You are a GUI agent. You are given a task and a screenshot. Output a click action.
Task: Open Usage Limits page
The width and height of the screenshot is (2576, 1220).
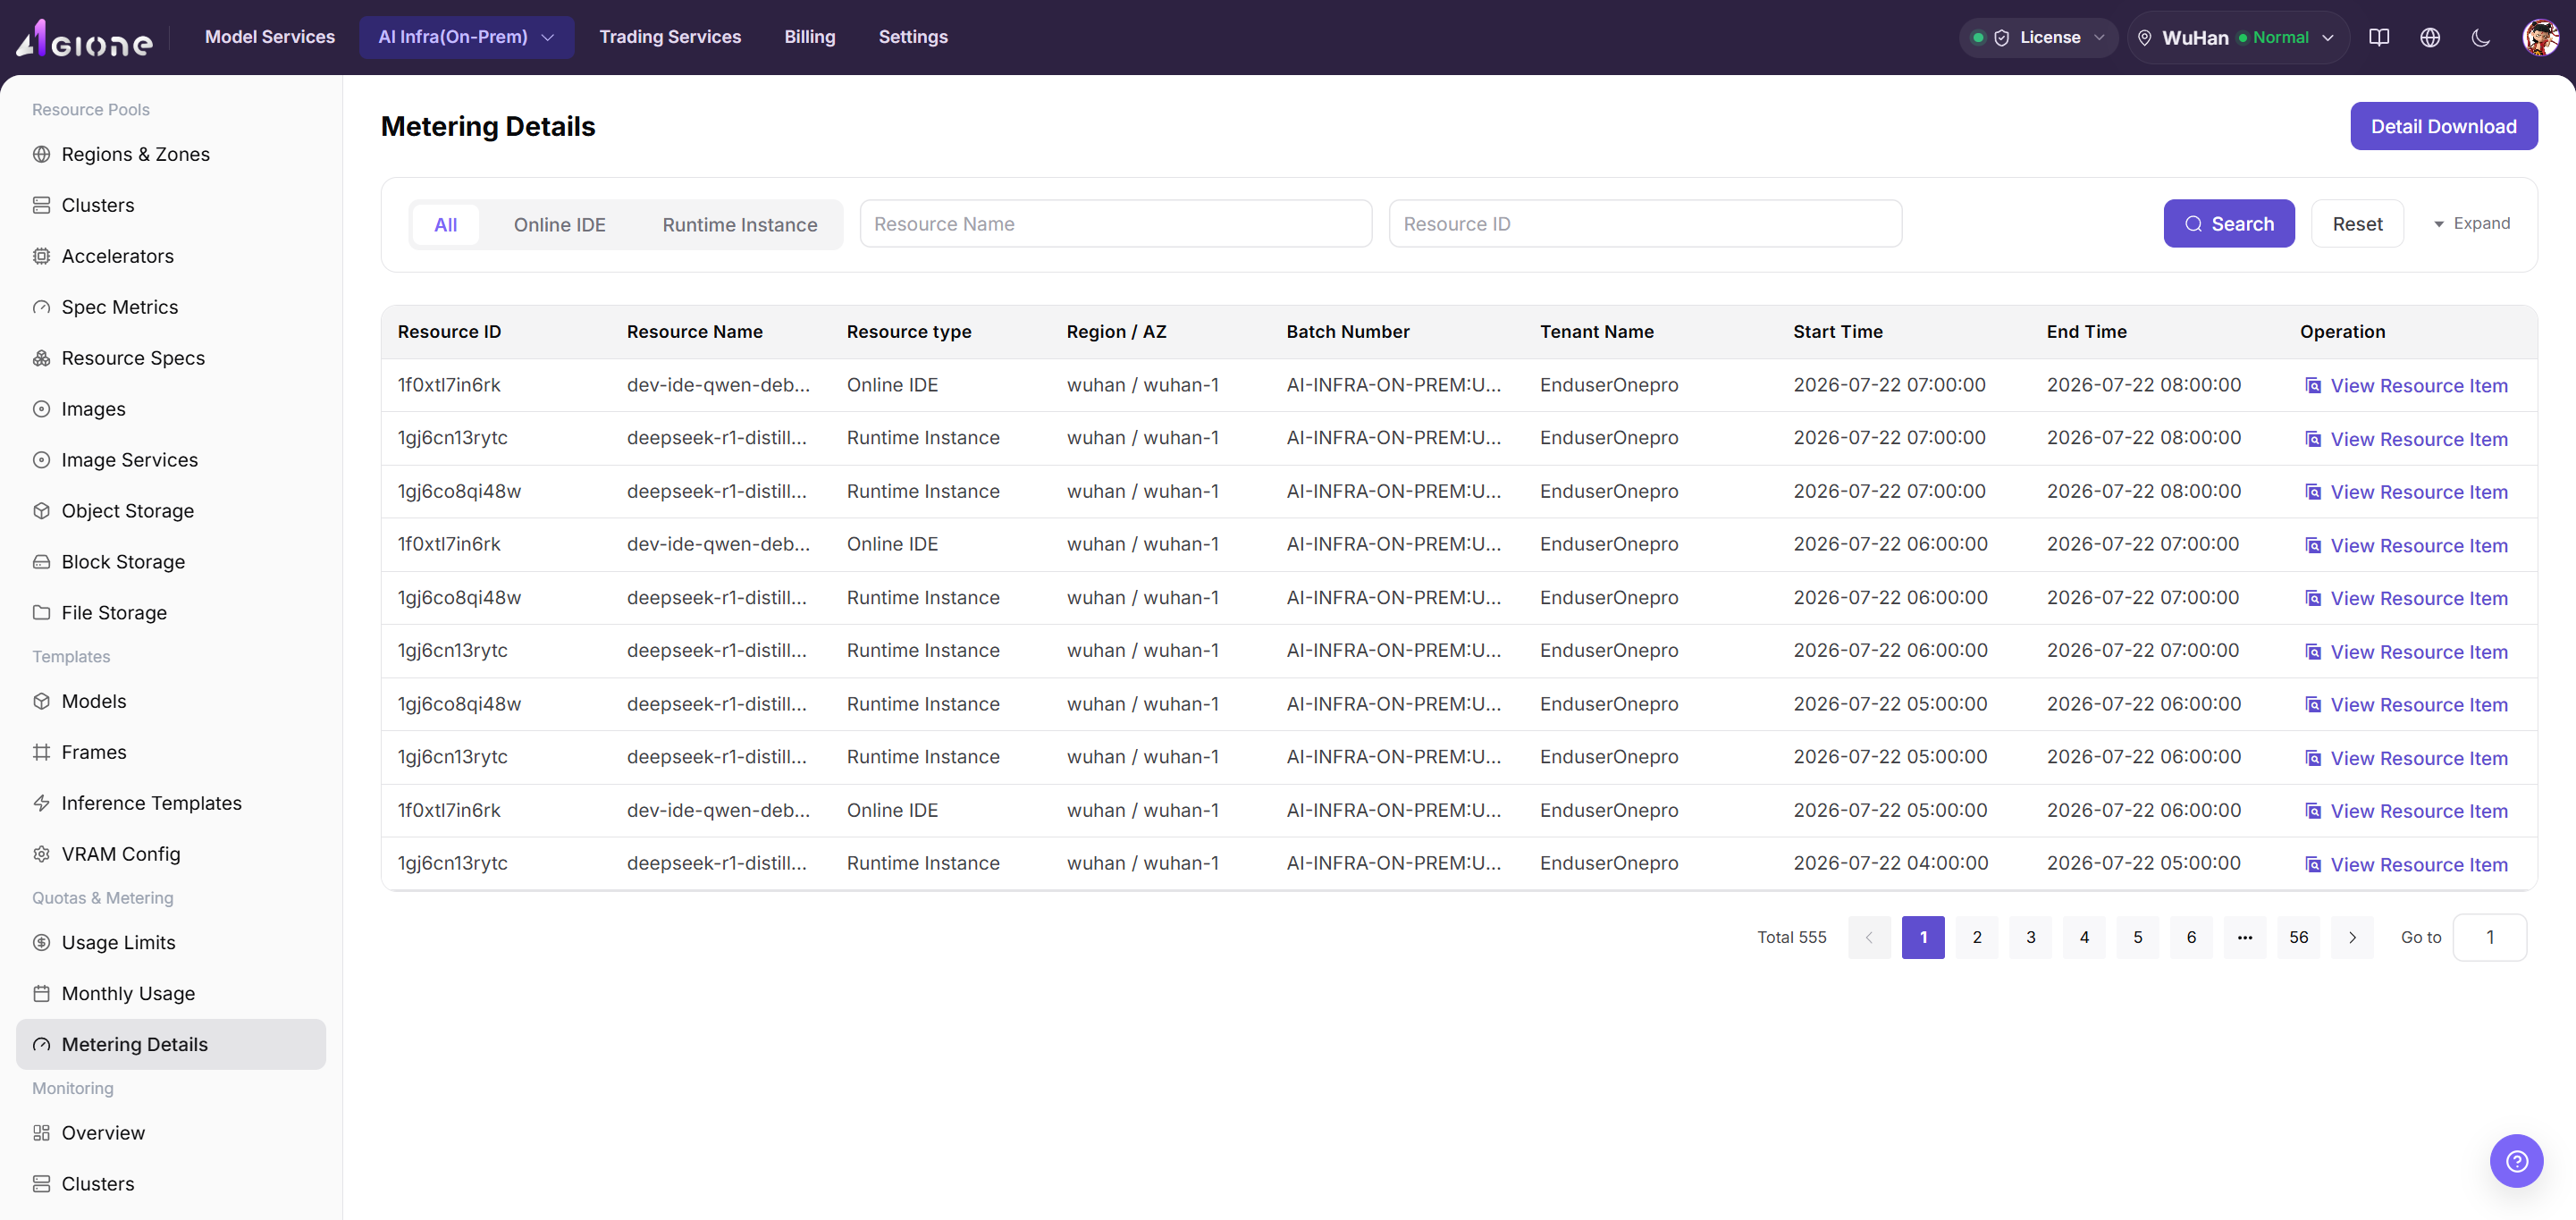point(171,943)
